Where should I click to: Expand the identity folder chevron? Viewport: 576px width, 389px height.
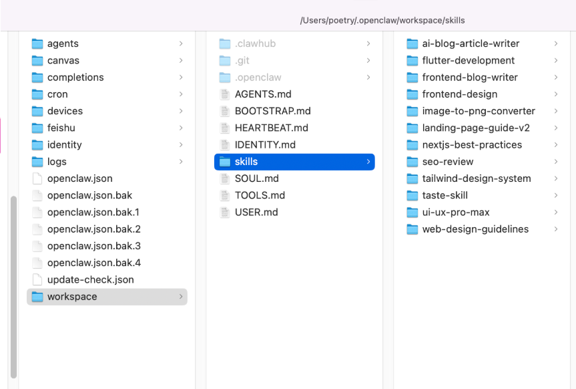tap(181, 145)
